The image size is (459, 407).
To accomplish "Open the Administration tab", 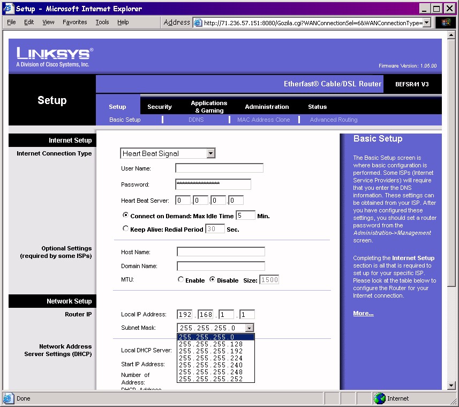I will click(267, 107).
